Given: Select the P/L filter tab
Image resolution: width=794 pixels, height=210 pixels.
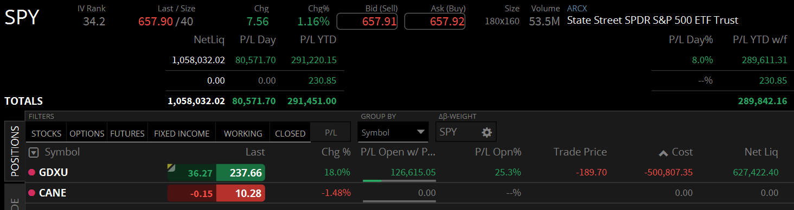Looking at the screenshot, I should point(330,133).
